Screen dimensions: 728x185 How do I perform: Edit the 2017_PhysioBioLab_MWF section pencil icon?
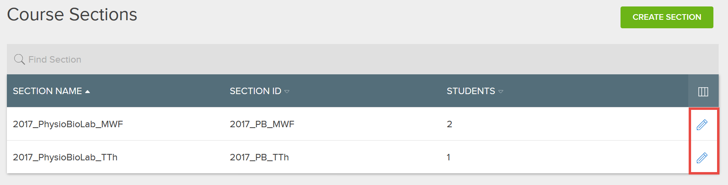[x=702, y=124]
